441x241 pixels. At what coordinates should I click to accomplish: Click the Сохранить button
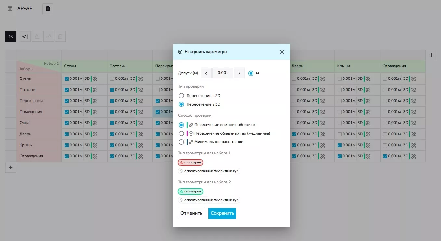tap(222, 213)
